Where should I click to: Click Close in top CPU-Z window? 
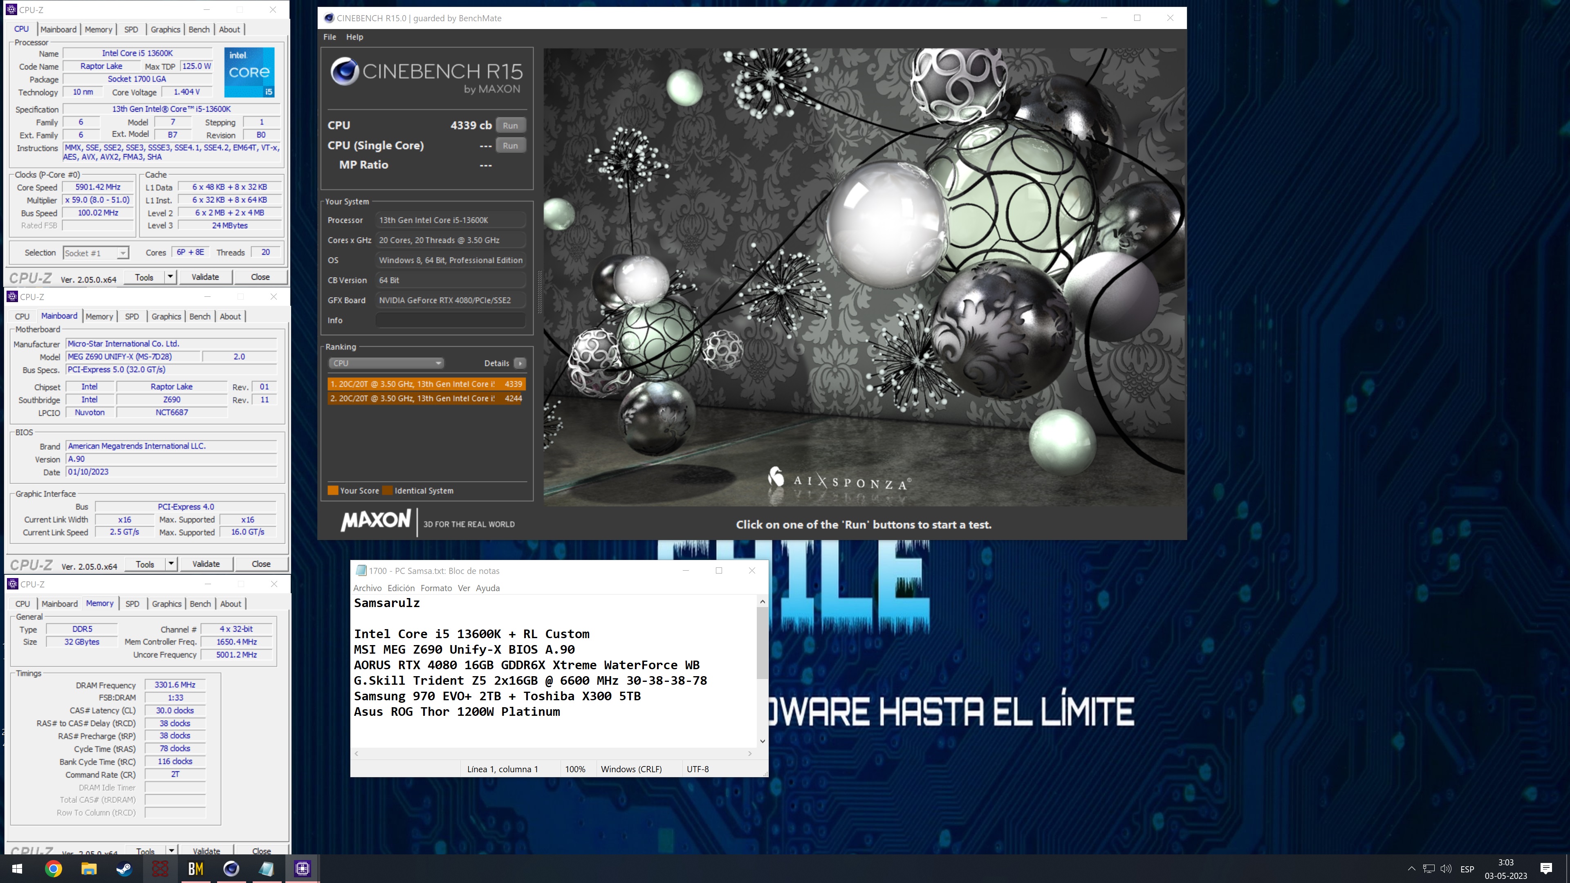point(260,277)
